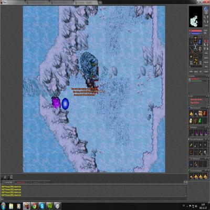Click the blue mana bar

coord(196,33)
